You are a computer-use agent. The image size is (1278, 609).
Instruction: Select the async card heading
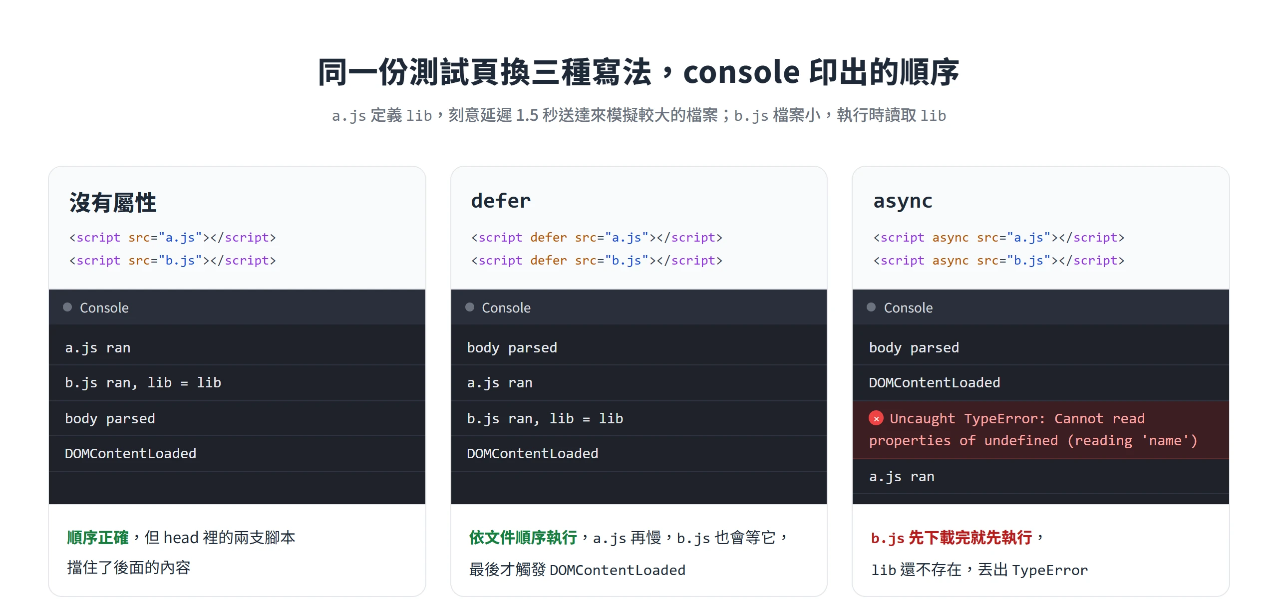pyautogui.click(x=903, y=201)
